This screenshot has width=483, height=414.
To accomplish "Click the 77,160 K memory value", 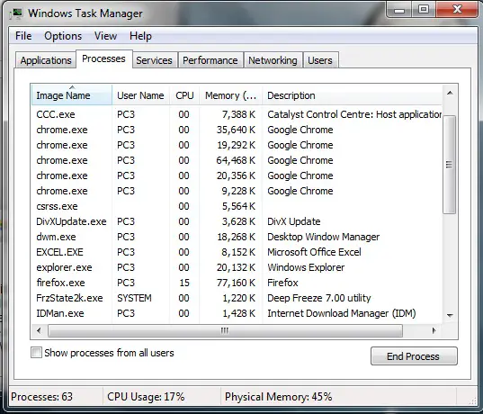I will tap(236, 283).
